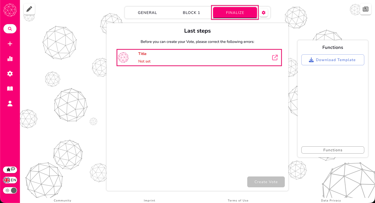Click the pencil edit icon
This screenshot has width=375, height=203.
29,9
